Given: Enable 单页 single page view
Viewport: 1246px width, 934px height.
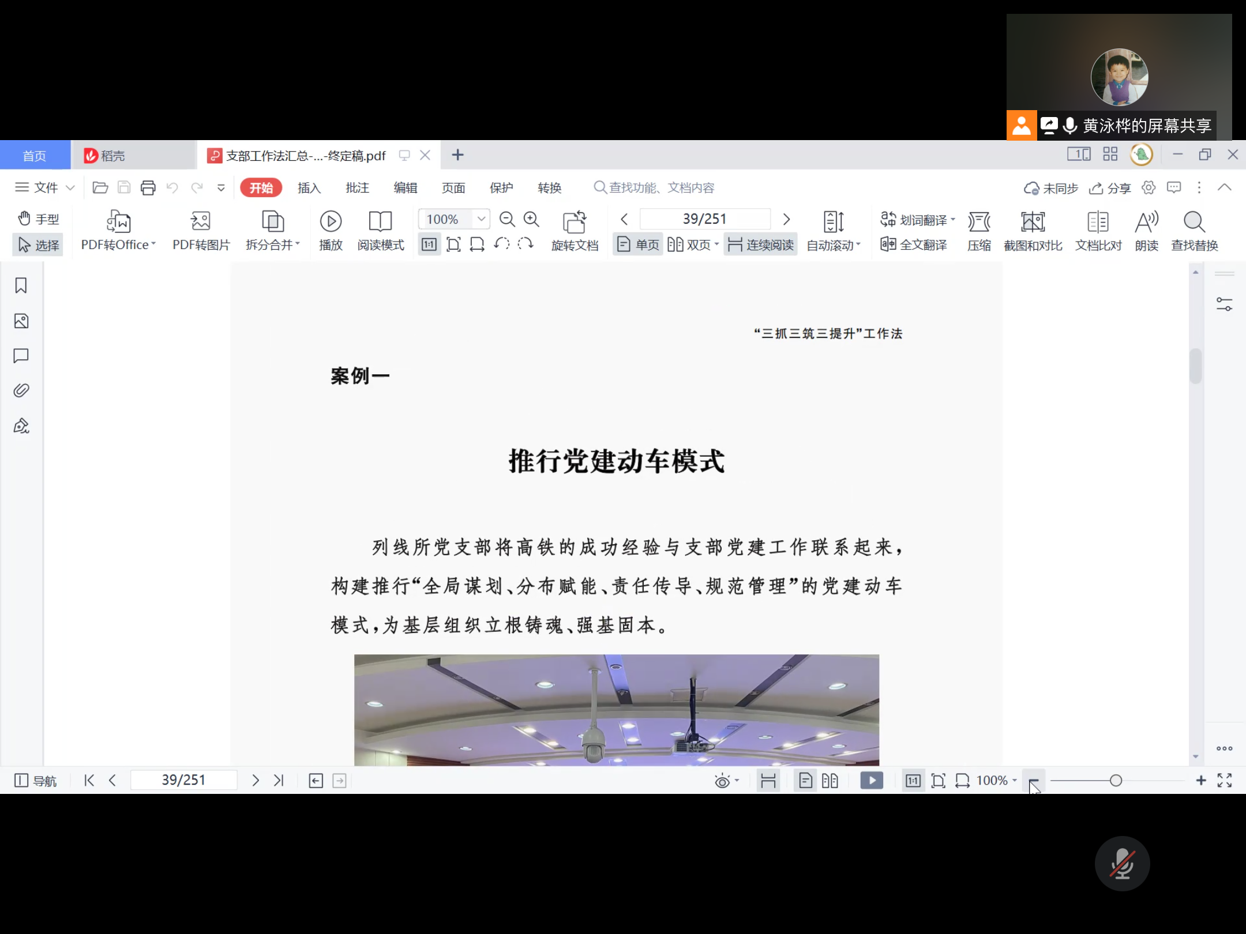Looking at the screenshot, I should pos(638,245).
